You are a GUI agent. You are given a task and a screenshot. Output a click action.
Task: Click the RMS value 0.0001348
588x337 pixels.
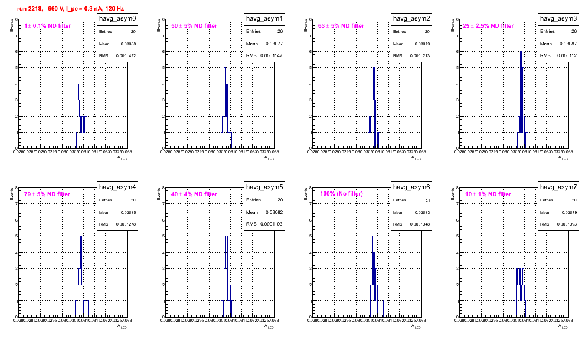(x=420, y=224)
